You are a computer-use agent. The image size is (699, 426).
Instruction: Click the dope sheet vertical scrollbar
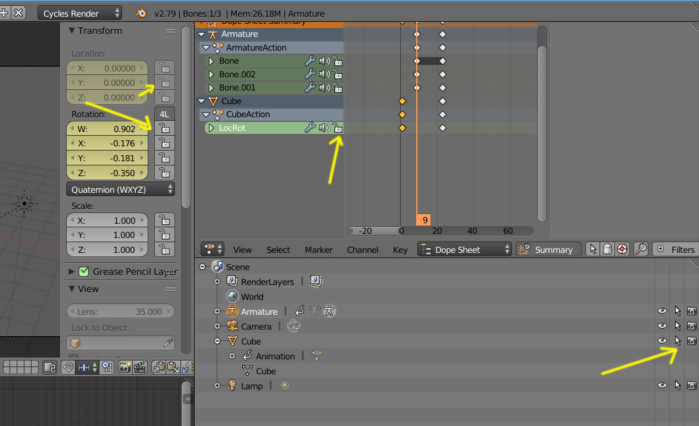pos(542,133)
